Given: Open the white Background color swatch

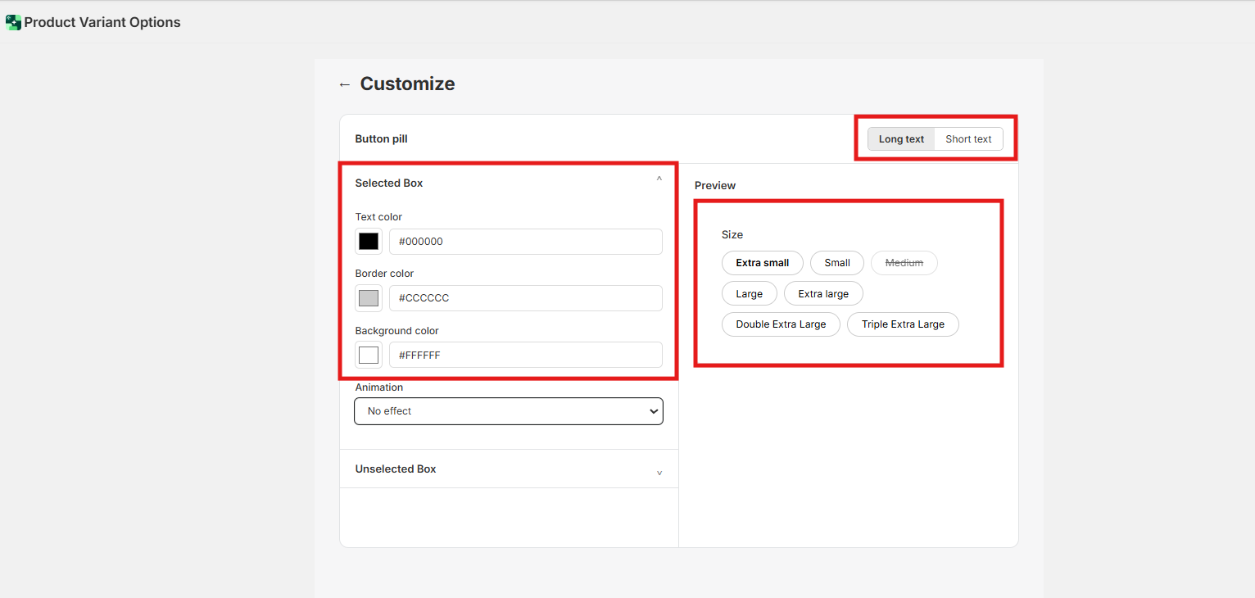Looking at the screenshot, I should click(x=369, y=355).
